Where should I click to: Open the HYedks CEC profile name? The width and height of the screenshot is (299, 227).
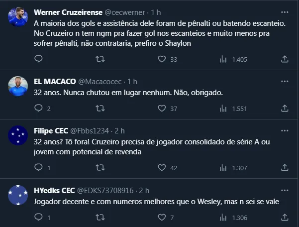54,190
